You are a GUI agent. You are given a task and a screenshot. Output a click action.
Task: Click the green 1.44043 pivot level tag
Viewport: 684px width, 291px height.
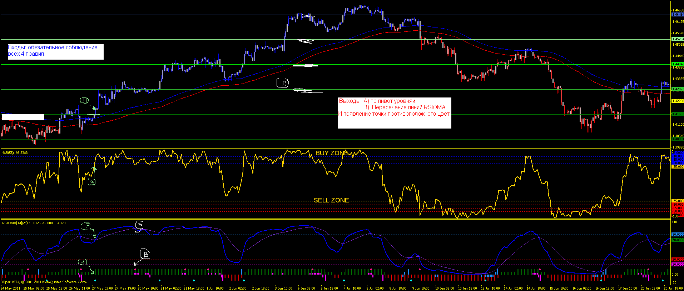click(678, 64)
